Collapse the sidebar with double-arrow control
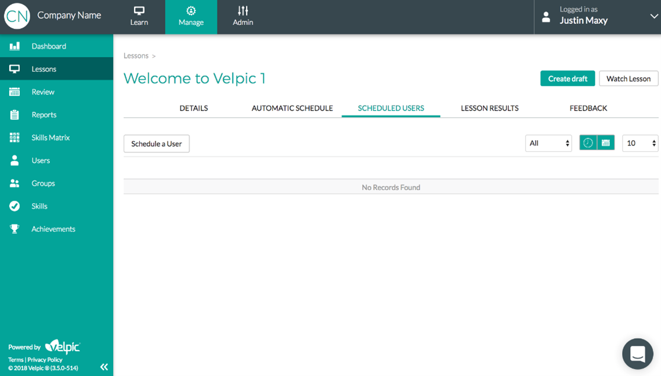Image resolution: width=661 pixels, height=376 pixels. click(x=104, y=367)
